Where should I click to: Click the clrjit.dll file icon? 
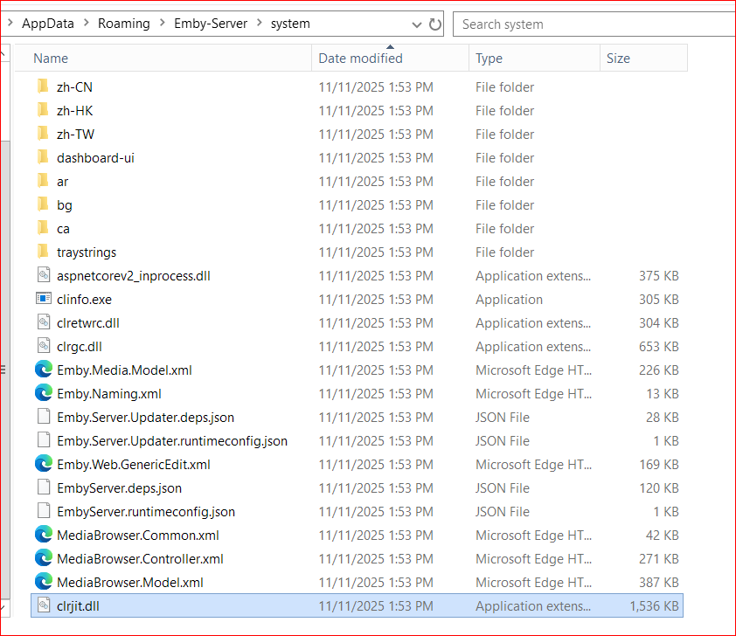pyautogui.click(x=44, y=605)
